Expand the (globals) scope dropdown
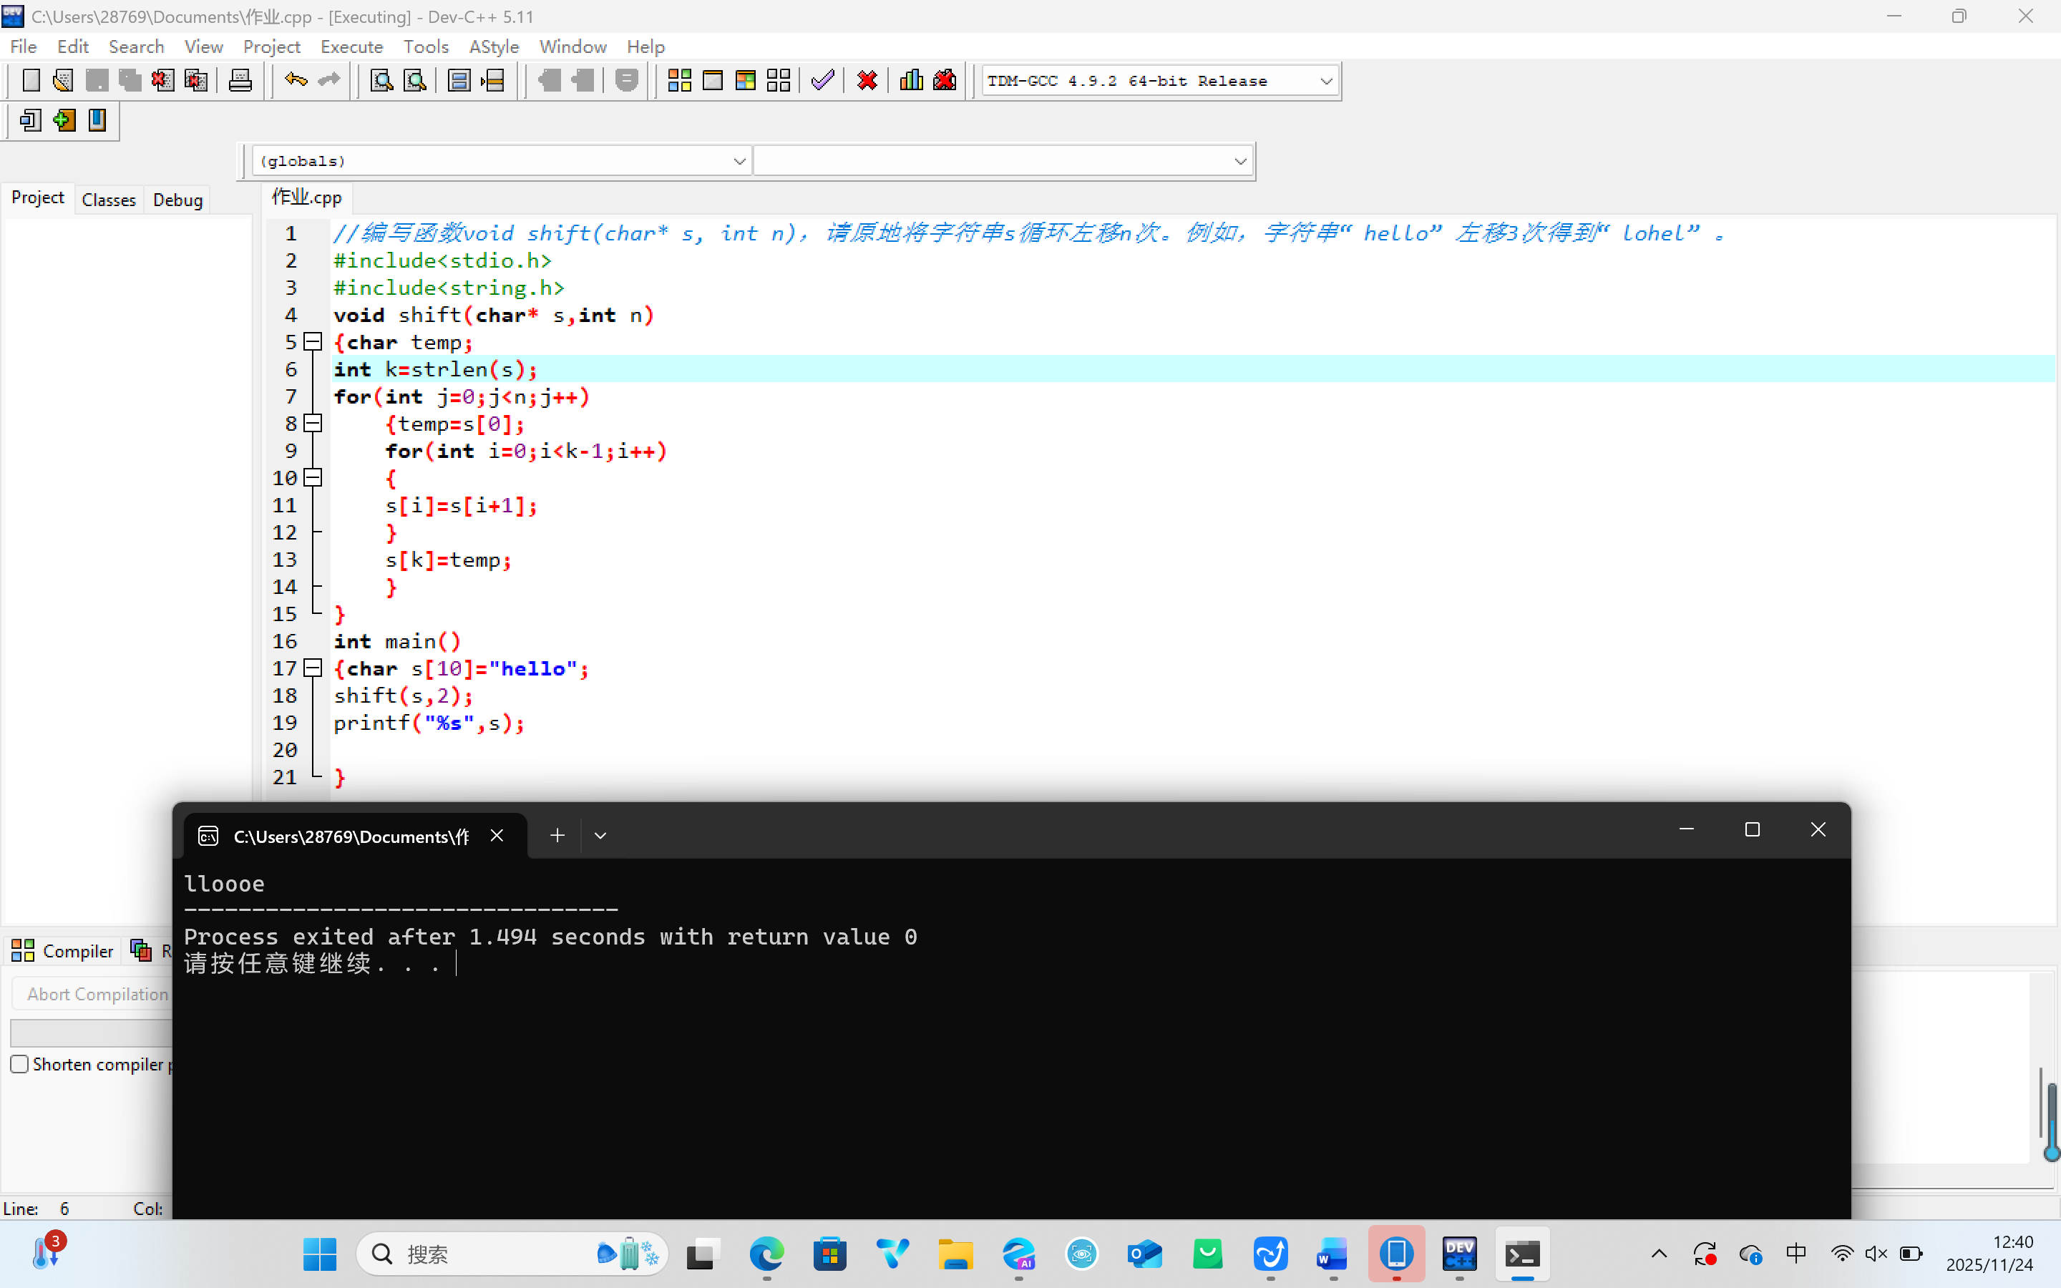Image resolution: width=2061 pixels, height=1288 pixels. [x=739, y=161]
